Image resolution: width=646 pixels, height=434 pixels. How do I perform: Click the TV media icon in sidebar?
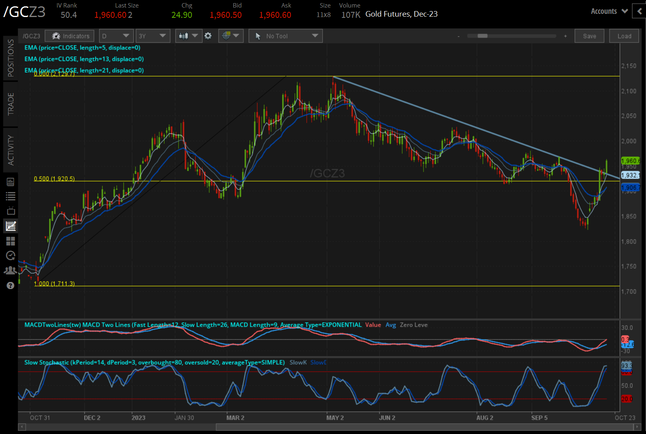pyautogui.click(x=11, y=211)
